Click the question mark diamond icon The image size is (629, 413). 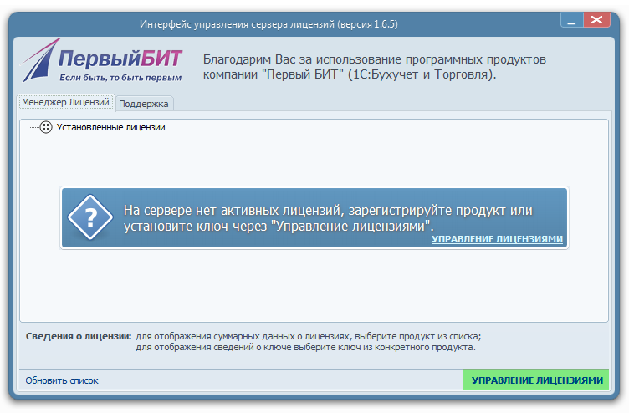pos(90,217)
